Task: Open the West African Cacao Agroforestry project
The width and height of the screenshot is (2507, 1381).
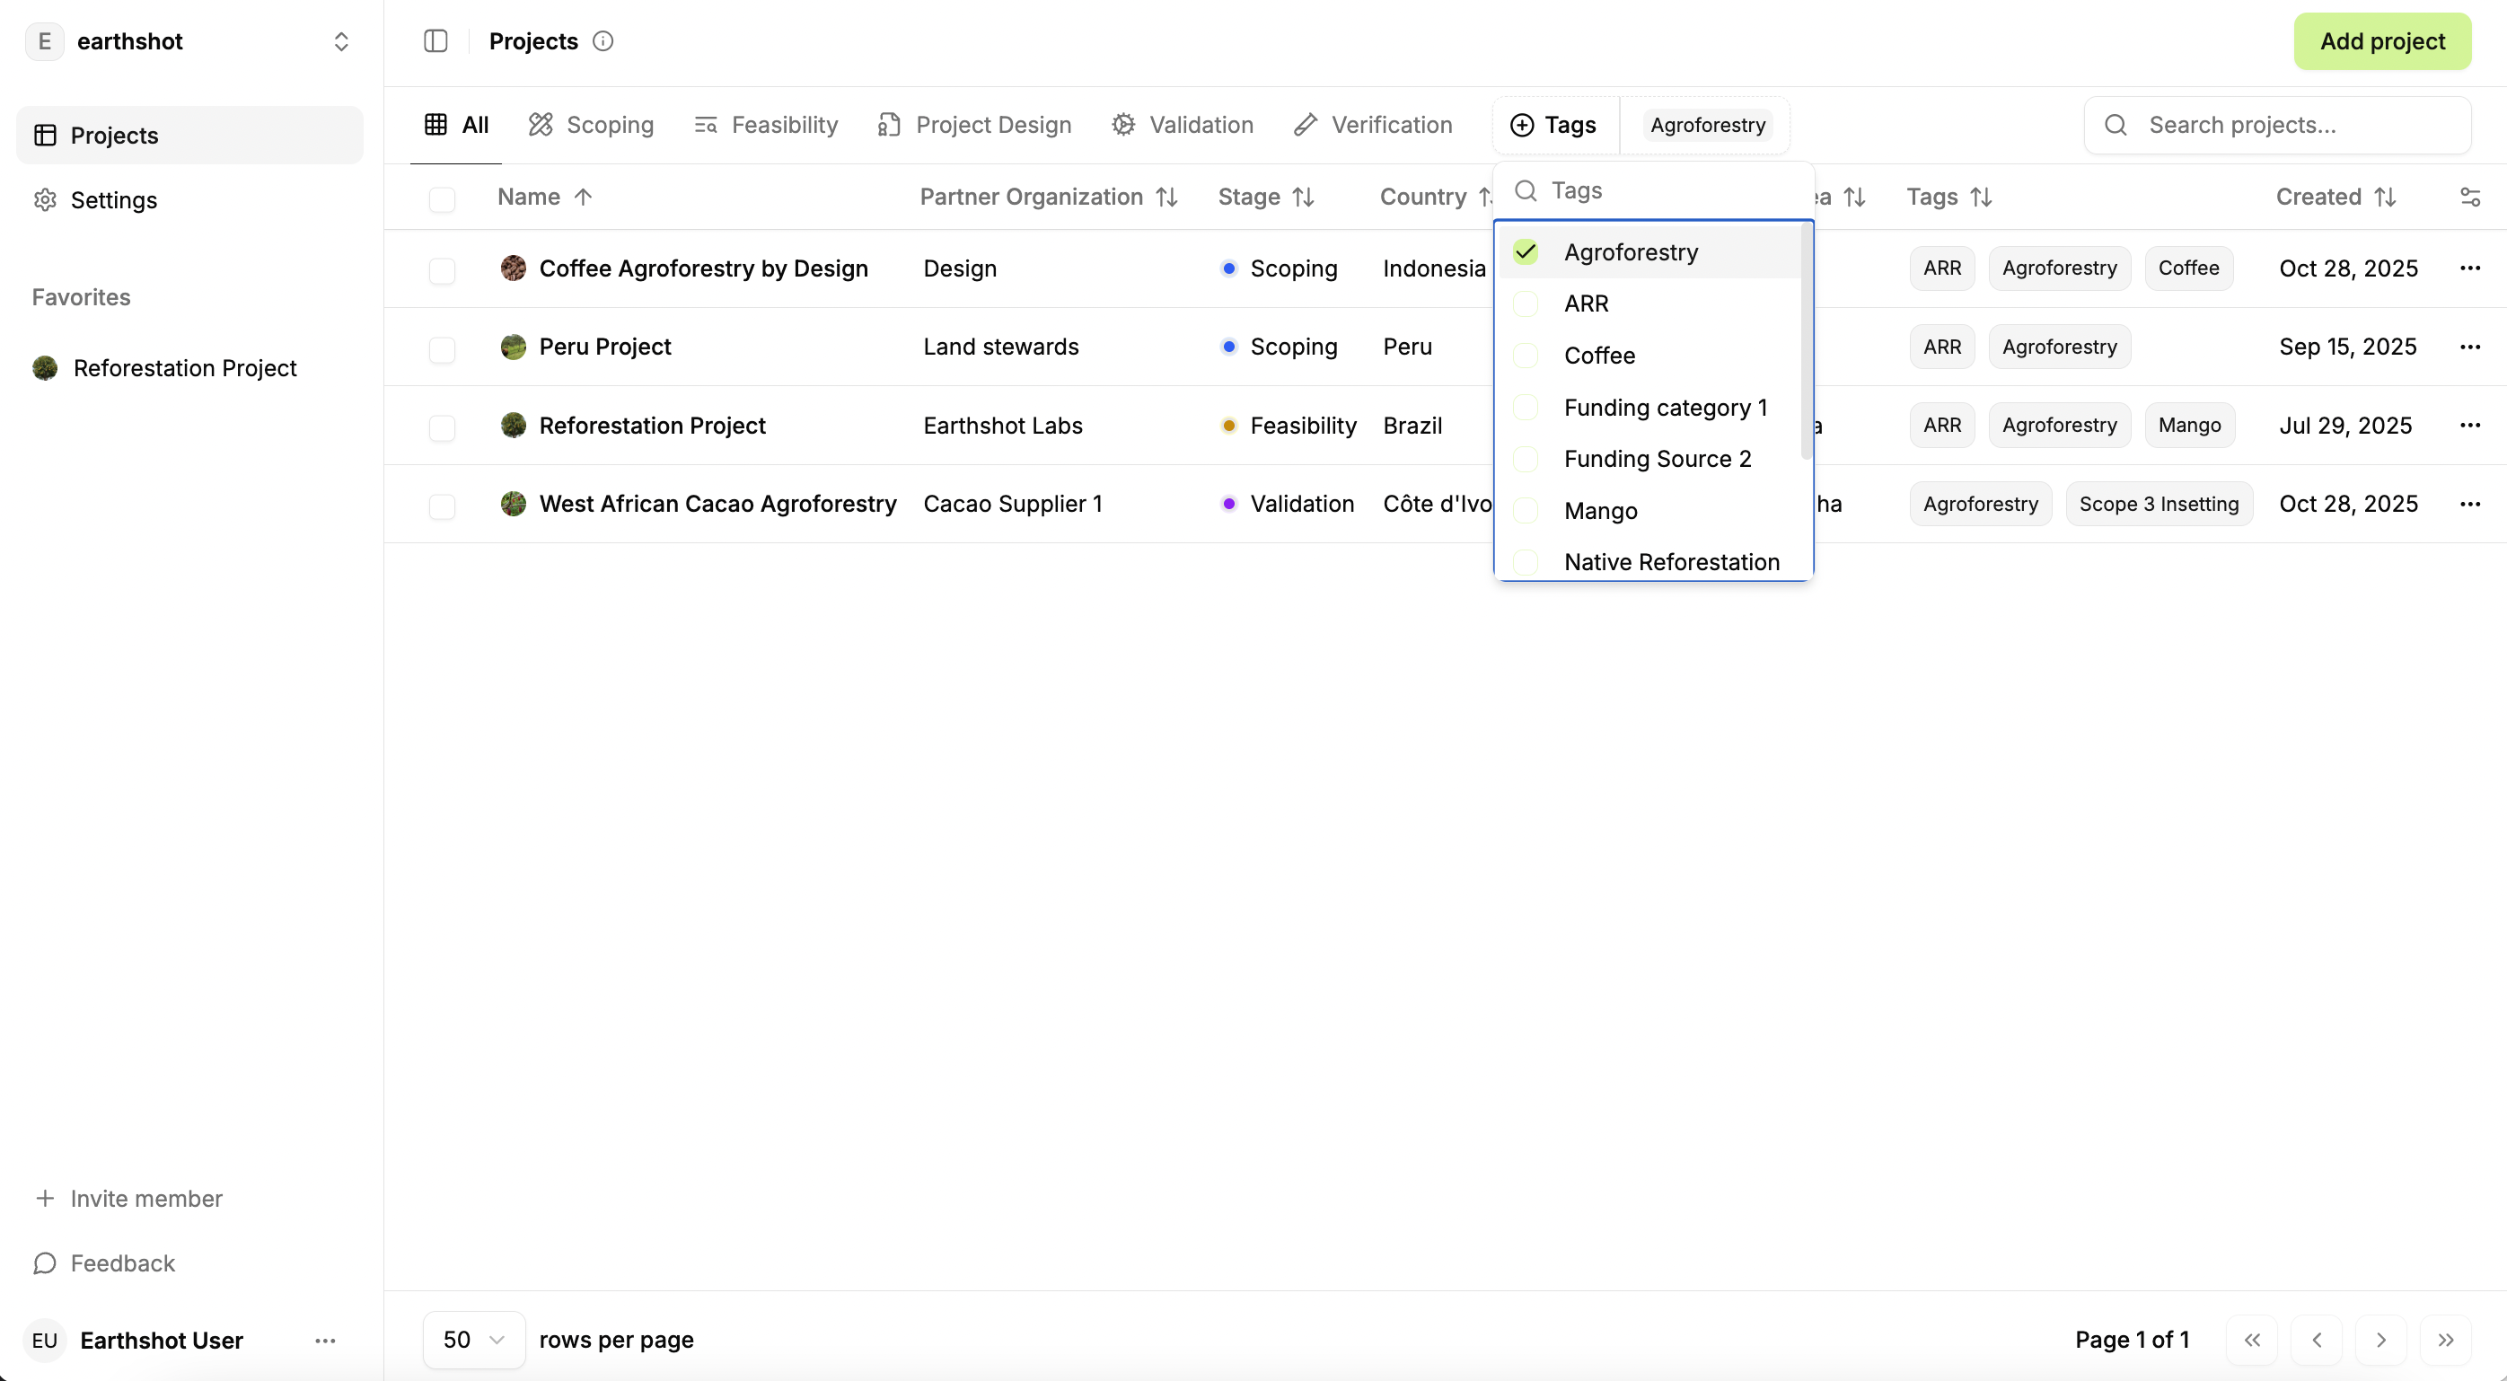Action: 717,504
